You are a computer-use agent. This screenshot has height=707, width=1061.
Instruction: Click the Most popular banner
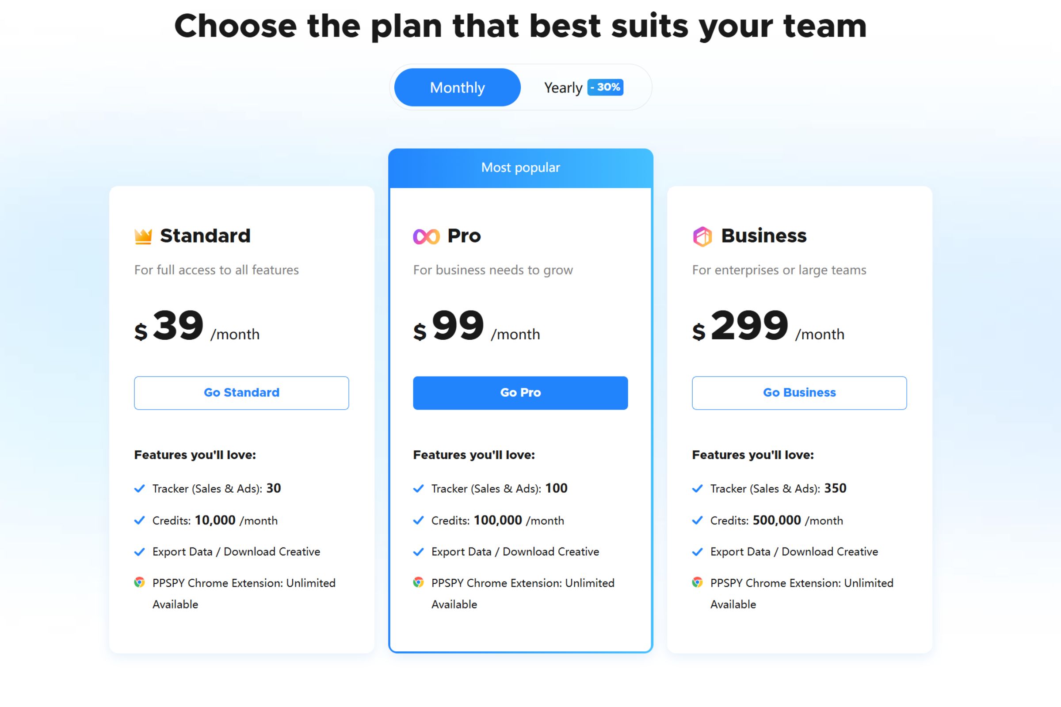[521, 168]
